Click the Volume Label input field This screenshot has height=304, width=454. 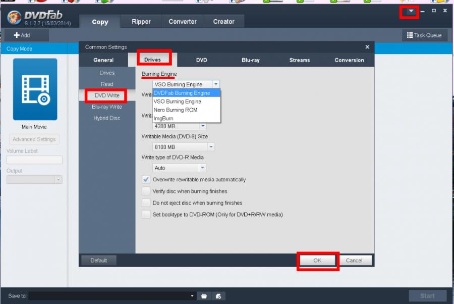coord(34,160)
